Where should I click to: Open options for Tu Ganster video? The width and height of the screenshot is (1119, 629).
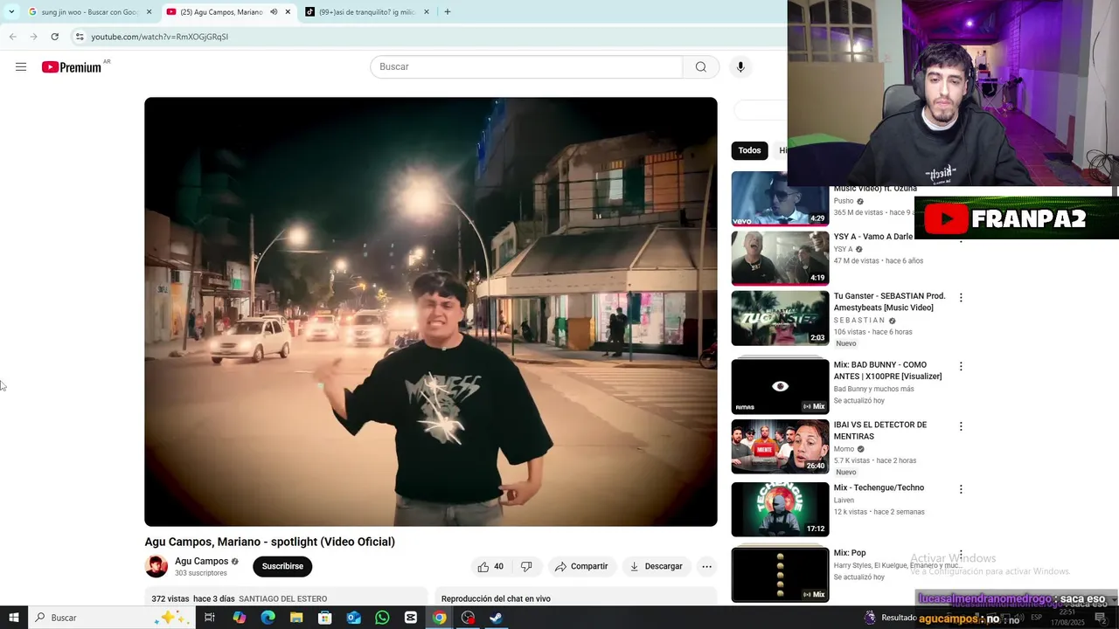961,298
